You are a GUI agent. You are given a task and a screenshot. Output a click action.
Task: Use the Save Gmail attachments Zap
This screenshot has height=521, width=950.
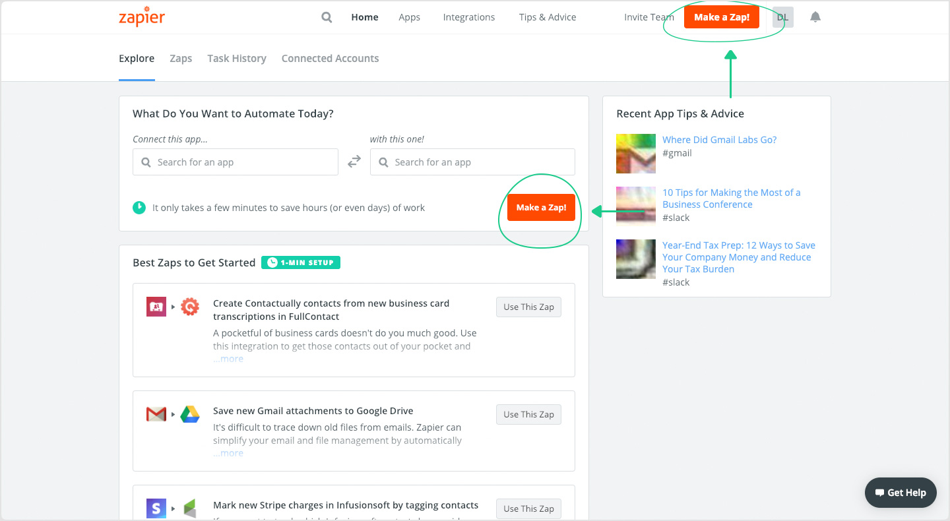[528, 414]
